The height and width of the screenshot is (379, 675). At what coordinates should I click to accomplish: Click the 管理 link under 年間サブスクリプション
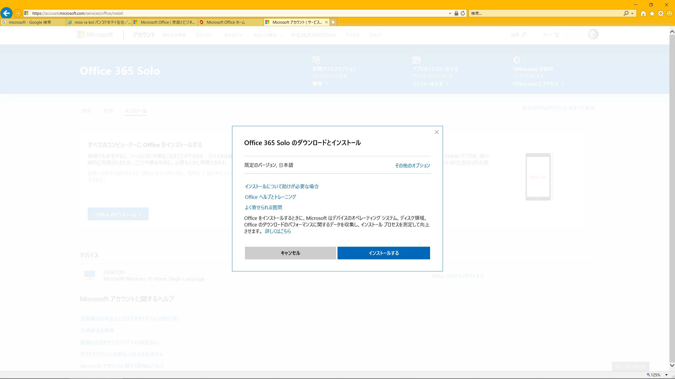tap(320, 84)
